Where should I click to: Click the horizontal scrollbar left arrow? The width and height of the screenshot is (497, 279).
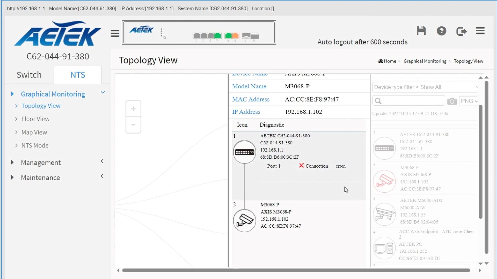click(x=118, y=270)
